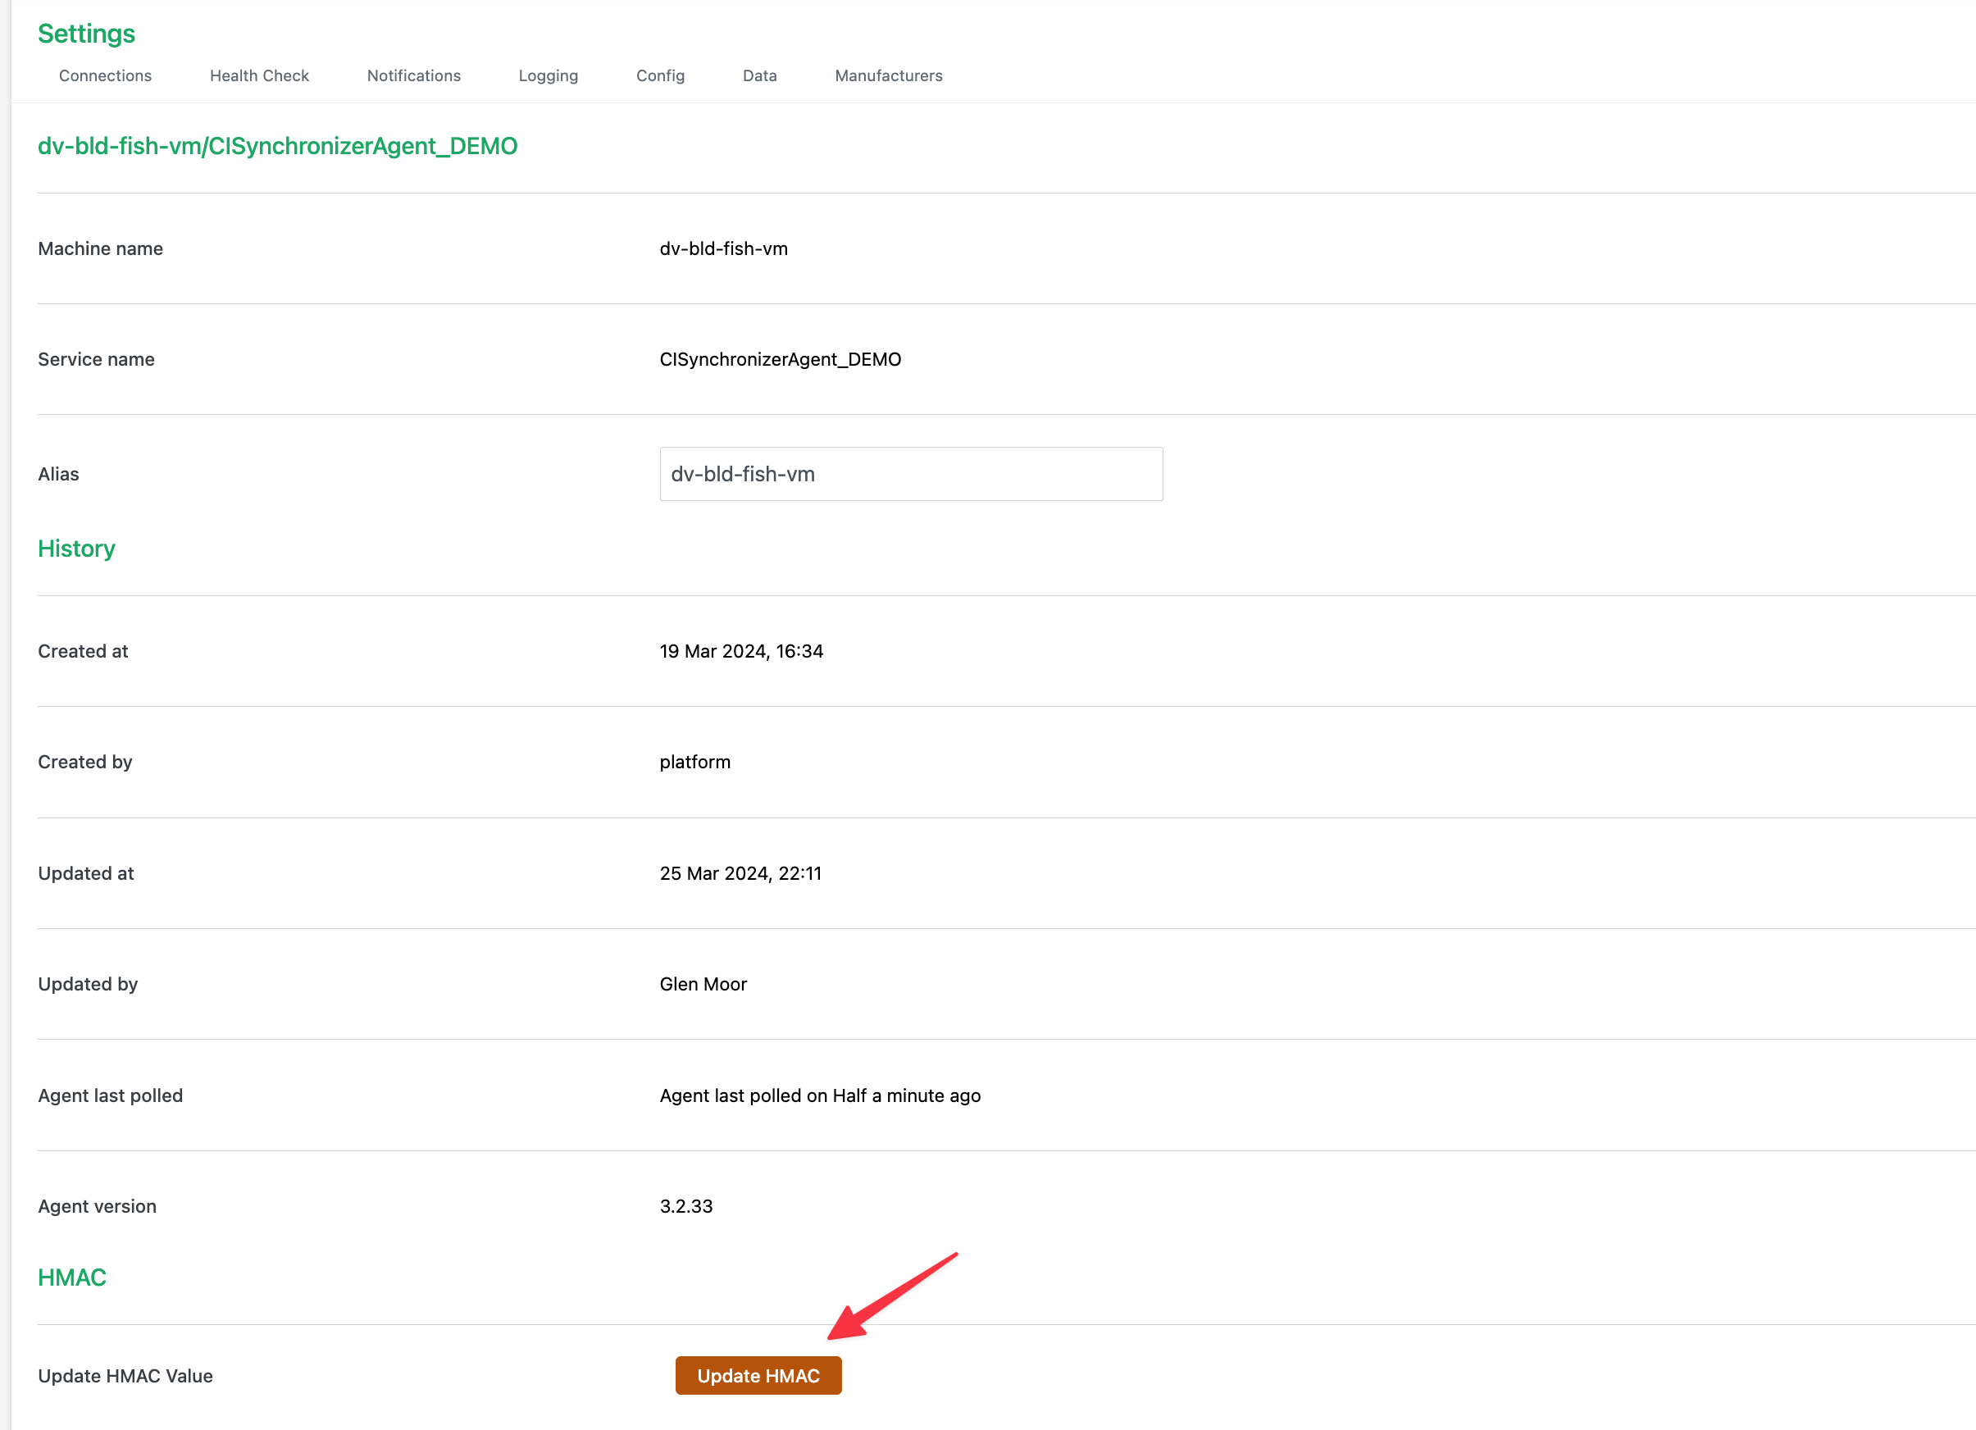The image size is (1976, 1430).
Task: Click the Agent version value 3.2.33
Action: click(x=685, y=1206)
